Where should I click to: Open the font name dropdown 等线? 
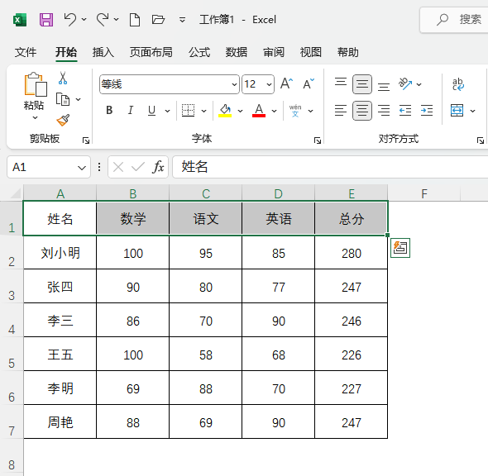point(170,84)
